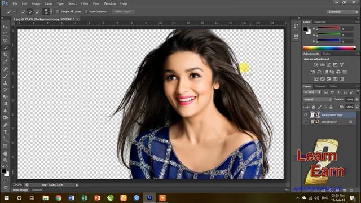Toggle pixel layer filter in Layers panel
Screen dimensions: 361x203
[326, 92]
